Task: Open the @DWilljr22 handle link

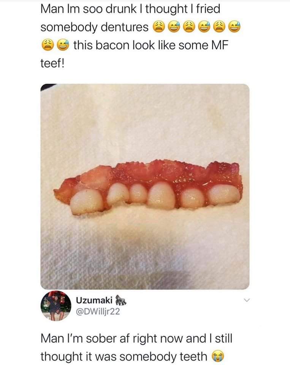Action: pos(98,311)
